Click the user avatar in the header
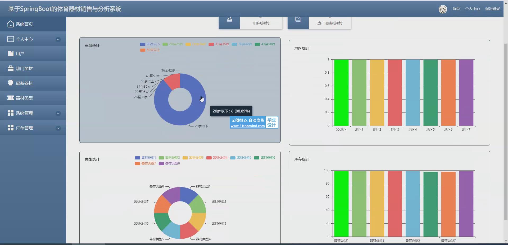The image size is (508, 245). pyautogui.click(x=443, y=9)
